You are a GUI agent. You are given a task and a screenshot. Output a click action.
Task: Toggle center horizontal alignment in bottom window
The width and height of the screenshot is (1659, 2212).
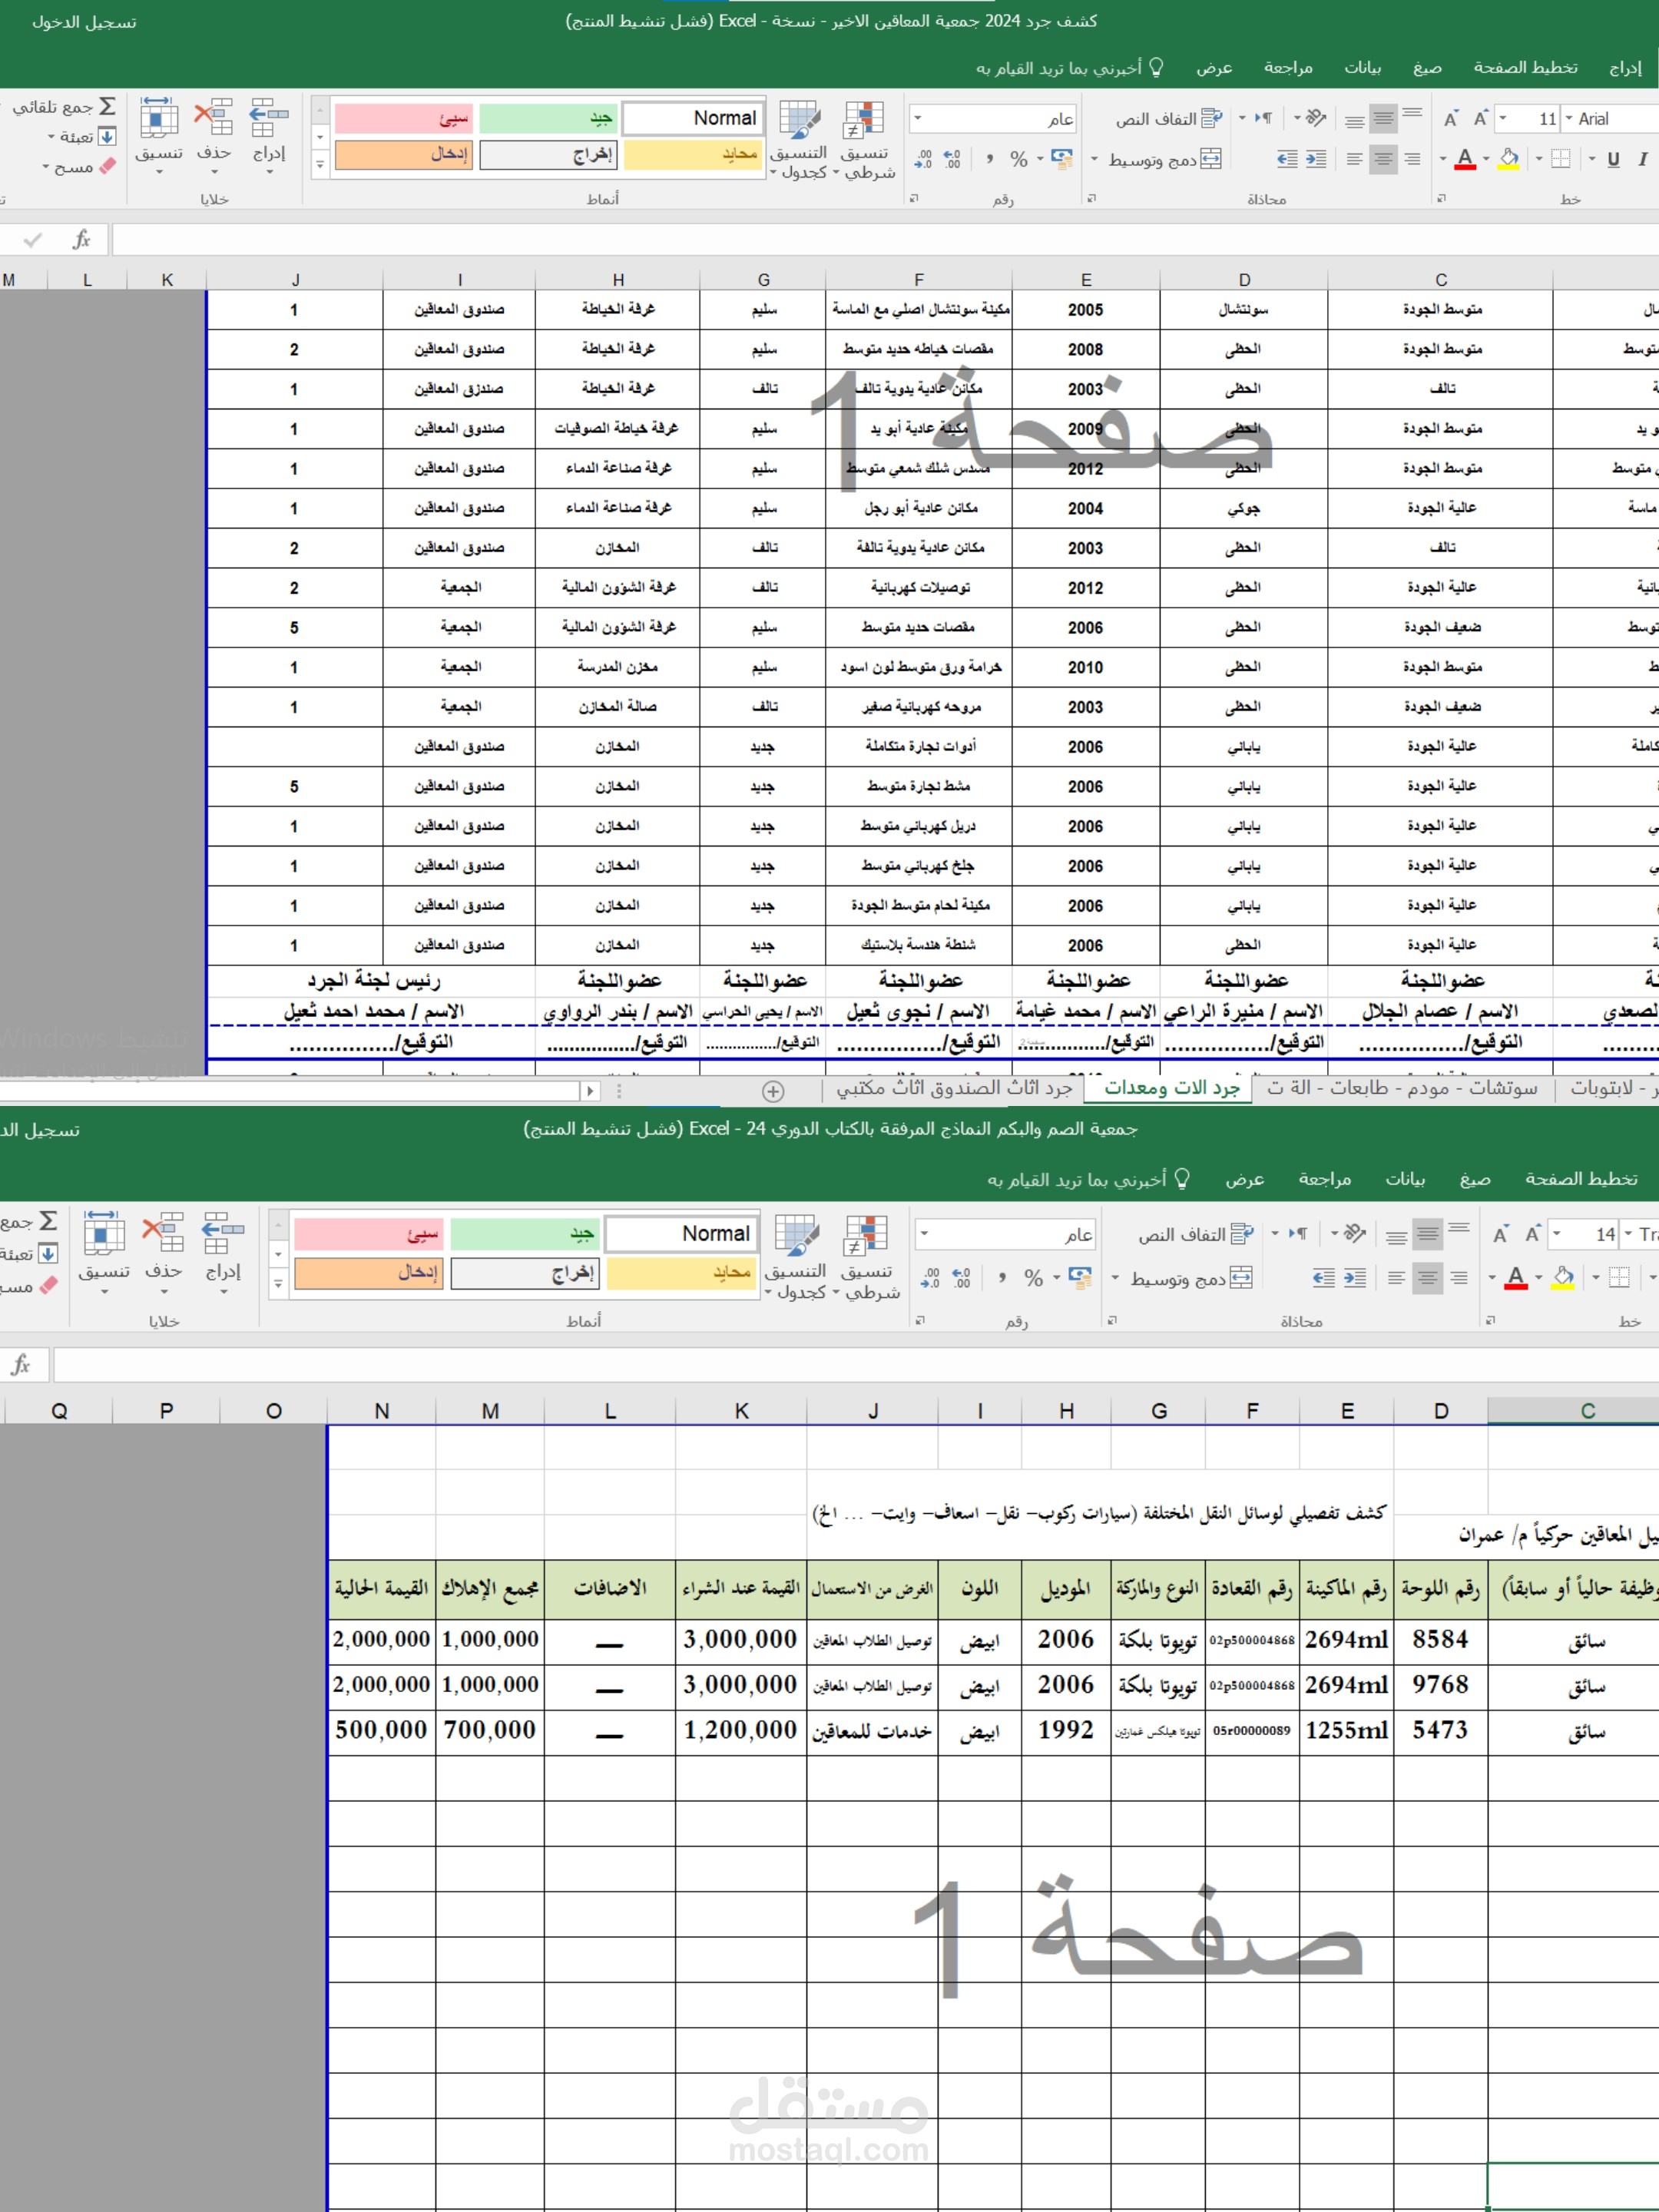1428,1277
